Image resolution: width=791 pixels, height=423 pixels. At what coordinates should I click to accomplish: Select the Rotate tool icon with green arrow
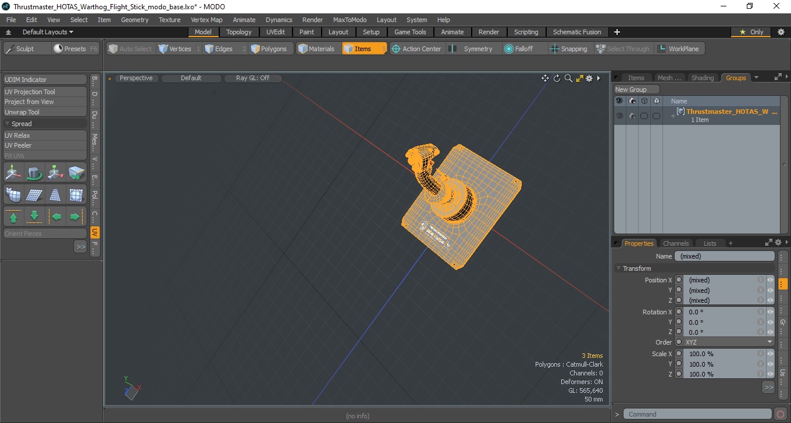pyautogui.click(x=35, y=173)
